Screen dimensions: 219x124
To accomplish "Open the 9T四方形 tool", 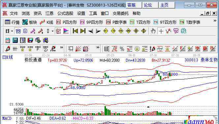I will point(165,22).
